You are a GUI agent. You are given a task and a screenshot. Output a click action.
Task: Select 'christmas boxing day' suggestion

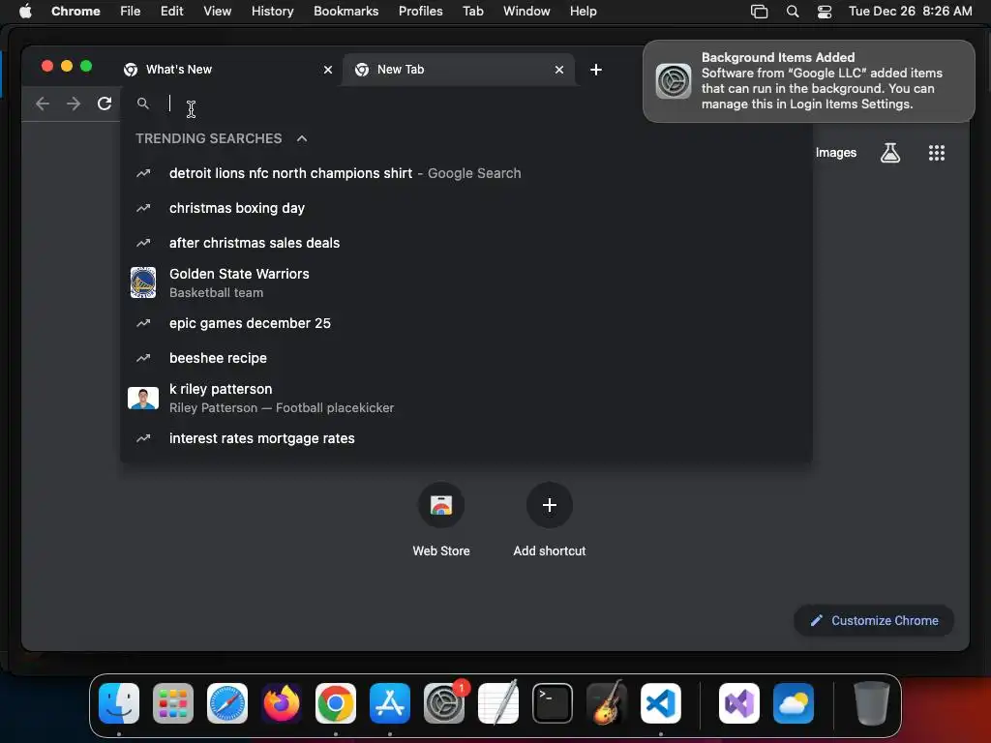pos(465,208)
